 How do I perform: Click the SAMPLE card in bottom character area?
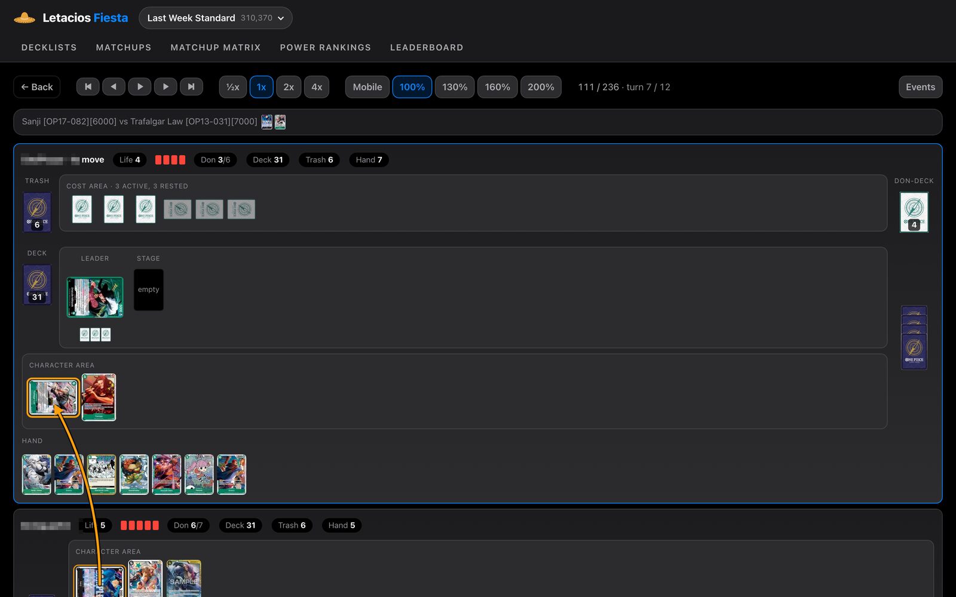point(184,578)
